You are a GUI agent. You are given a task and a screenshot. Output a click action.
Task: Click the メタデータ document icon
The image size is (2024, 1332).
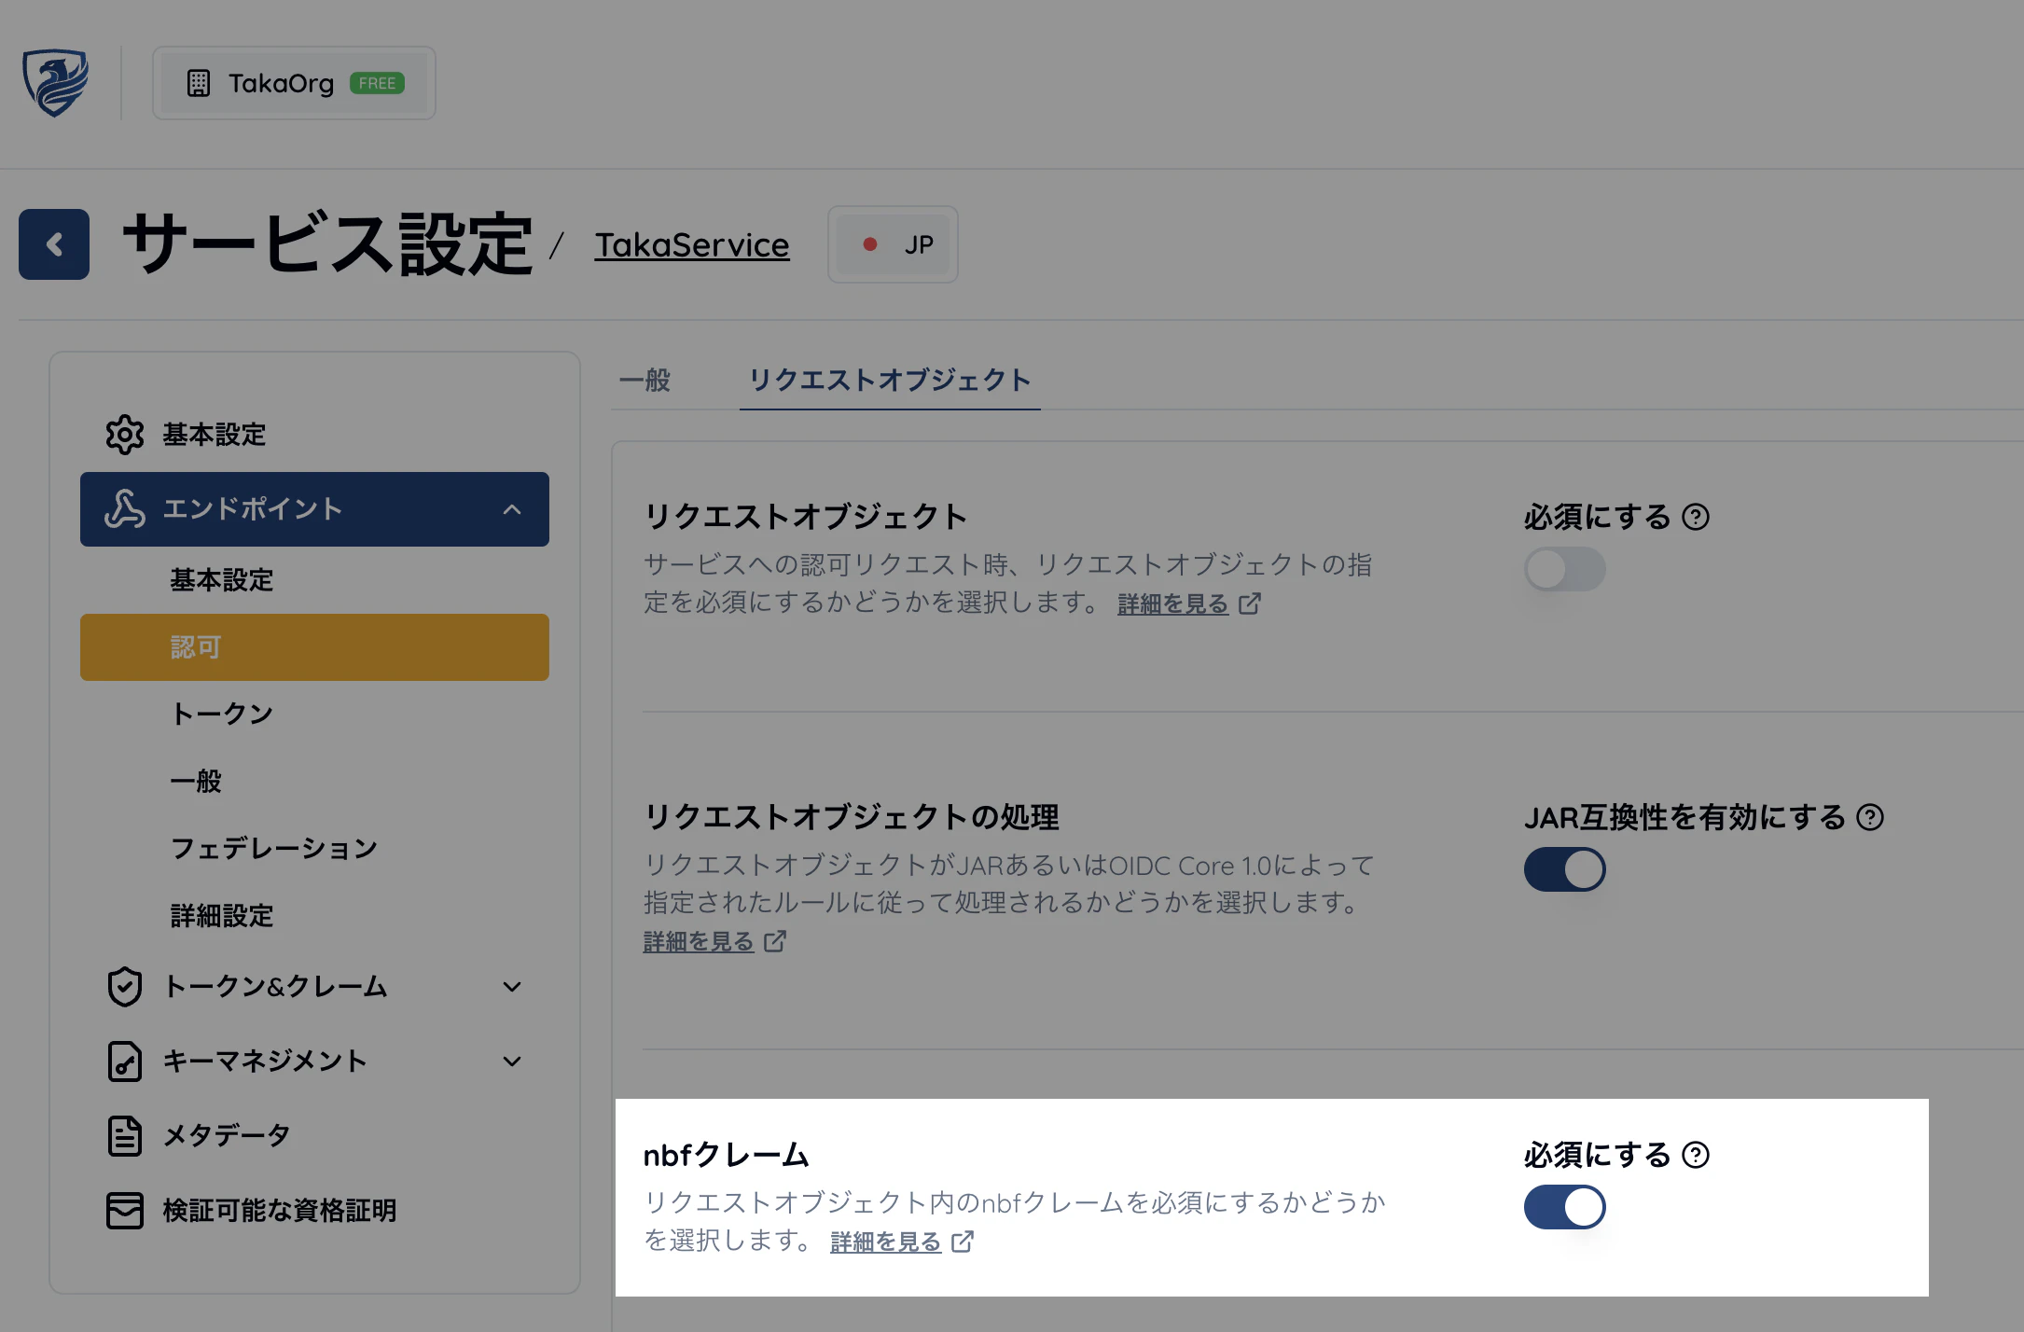[x=124, y=1134]
